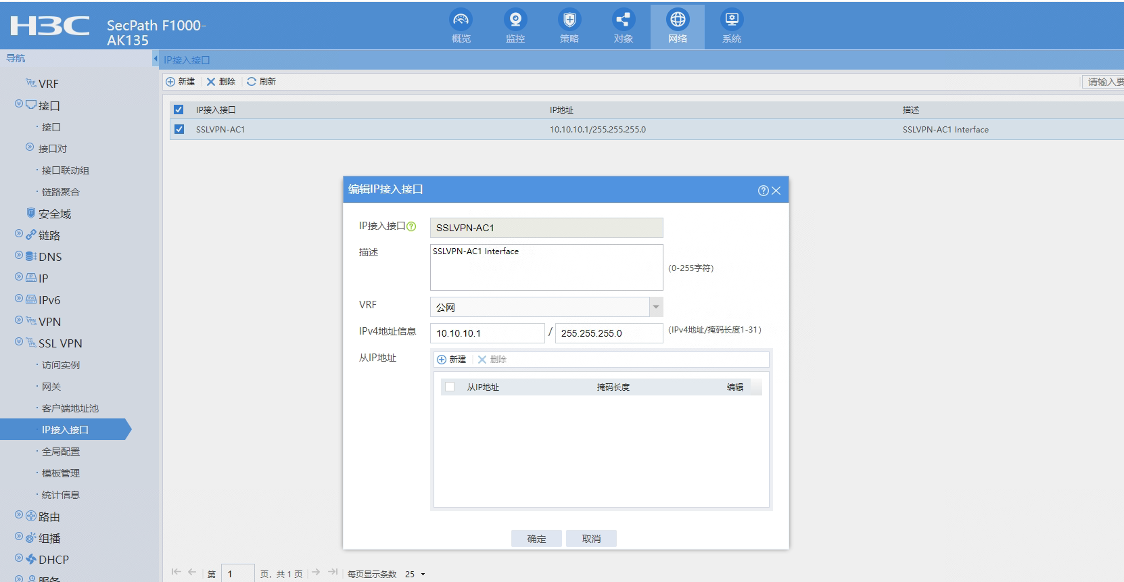Go to the next page arrow
The height and width of the screenshot is (582, 1124).
(x=316, y=572)
